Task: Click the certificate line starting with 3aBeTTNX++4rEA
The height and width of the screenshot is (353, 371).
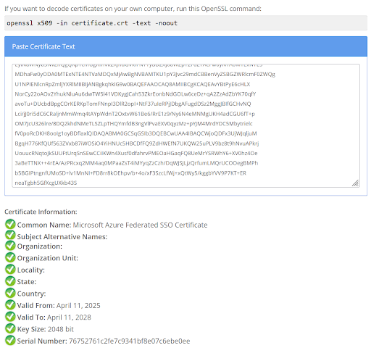Action: pyautogui.click(x=136, y=163)
